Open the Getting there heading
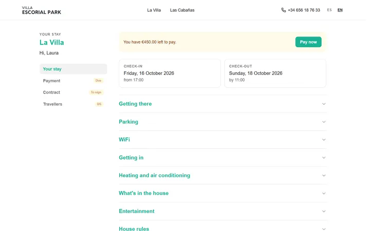 135,104
